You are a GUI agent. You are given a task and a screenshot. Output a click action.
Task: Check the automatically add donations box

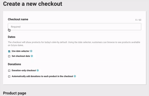pos(9,76)
